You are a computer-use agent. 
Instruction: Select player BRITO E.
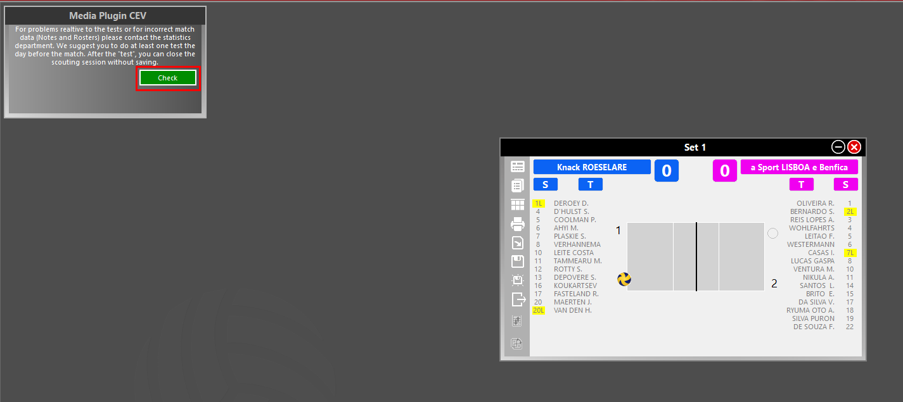click(x=820, y=294)
